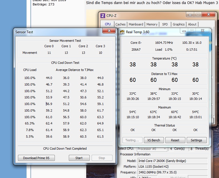Click the maximum temperature 63°C
Viewport: 219px width, 178px height.
pos(154,112)
